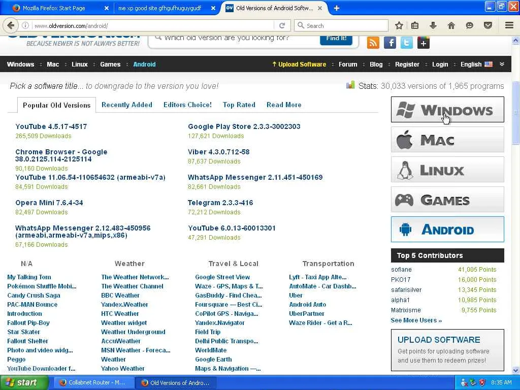Select the Editors Choice tab
This screenshot has width=520, height=390.
click(187, 105)
